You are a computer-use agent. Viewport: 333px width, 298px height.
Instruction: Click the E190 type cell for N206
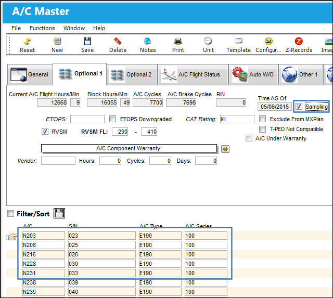click(x=160, y=245)
